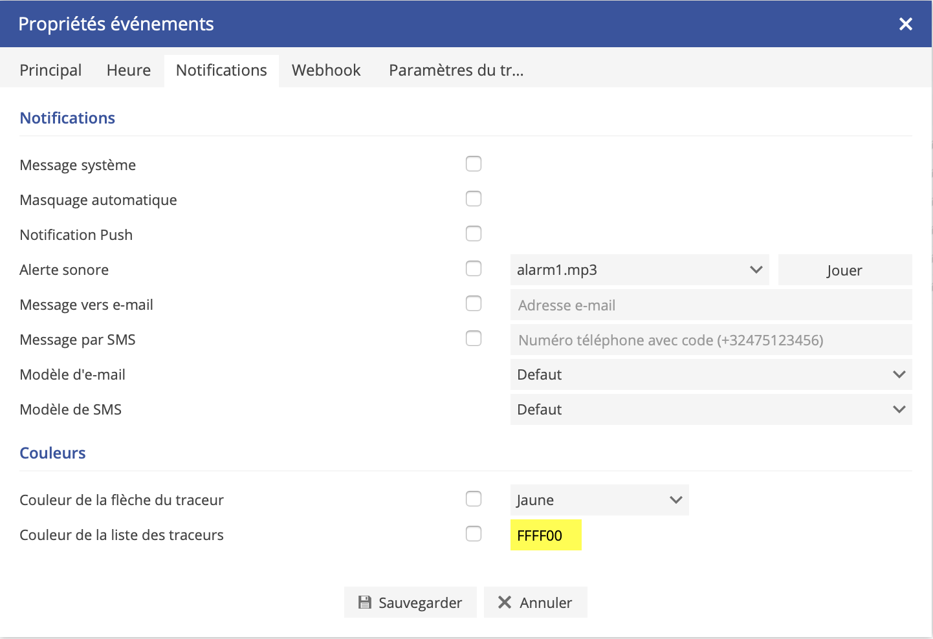Close the Propriétés événements dialog
Viewport: 933px width, 639px height.
(x=905, y=24)
